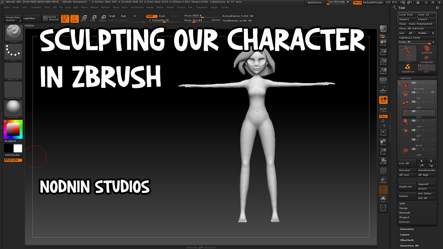Pick a color in the color picker square
Viewport: 443px width, 249px height.
coord(13,129)
